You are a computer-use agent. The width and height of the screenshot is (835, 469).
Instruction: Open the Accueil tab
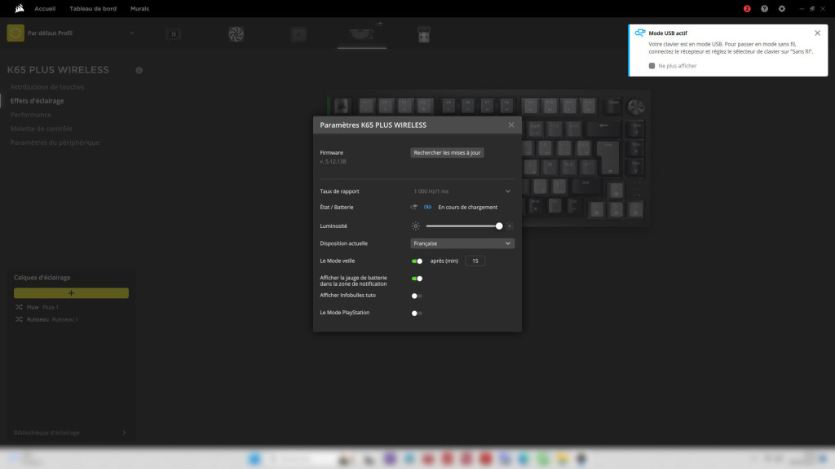[45, 8]
